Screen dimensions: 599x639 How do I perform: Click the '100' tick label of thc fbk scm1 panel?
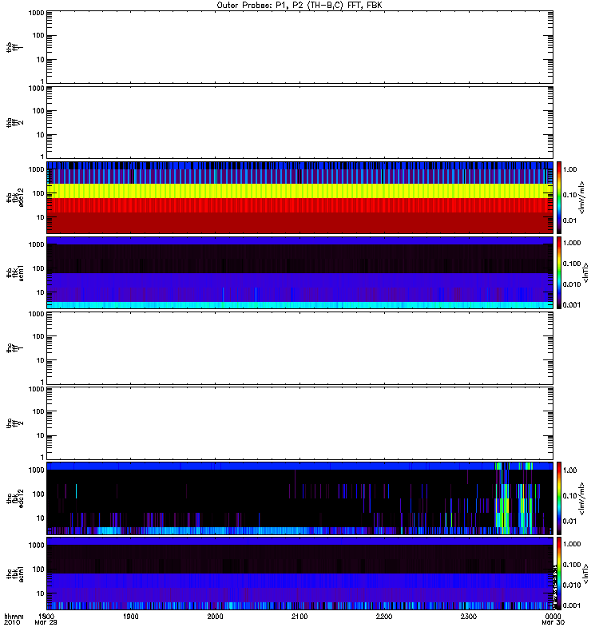(38, 570)
